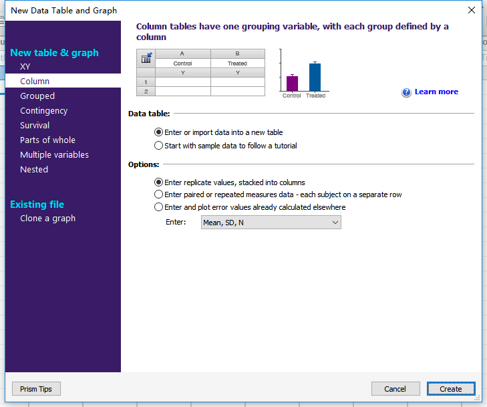The width and height of the screenshot is (487, 407).
Task: Click the 'Control' column header in preview
Action: pyautogui.click(x=182, y=63)
